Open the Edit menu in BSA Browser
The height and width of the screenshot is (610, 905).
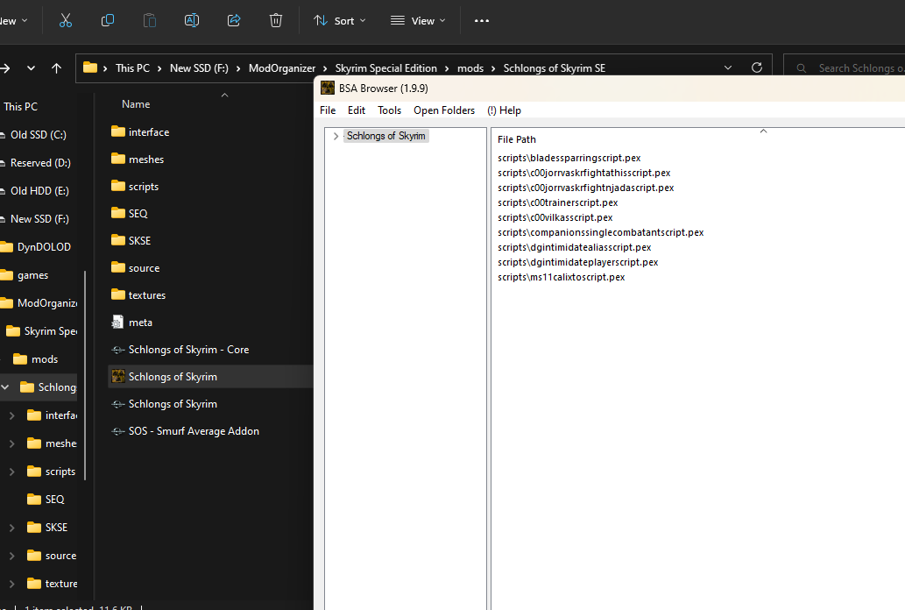tap(356, 110)
